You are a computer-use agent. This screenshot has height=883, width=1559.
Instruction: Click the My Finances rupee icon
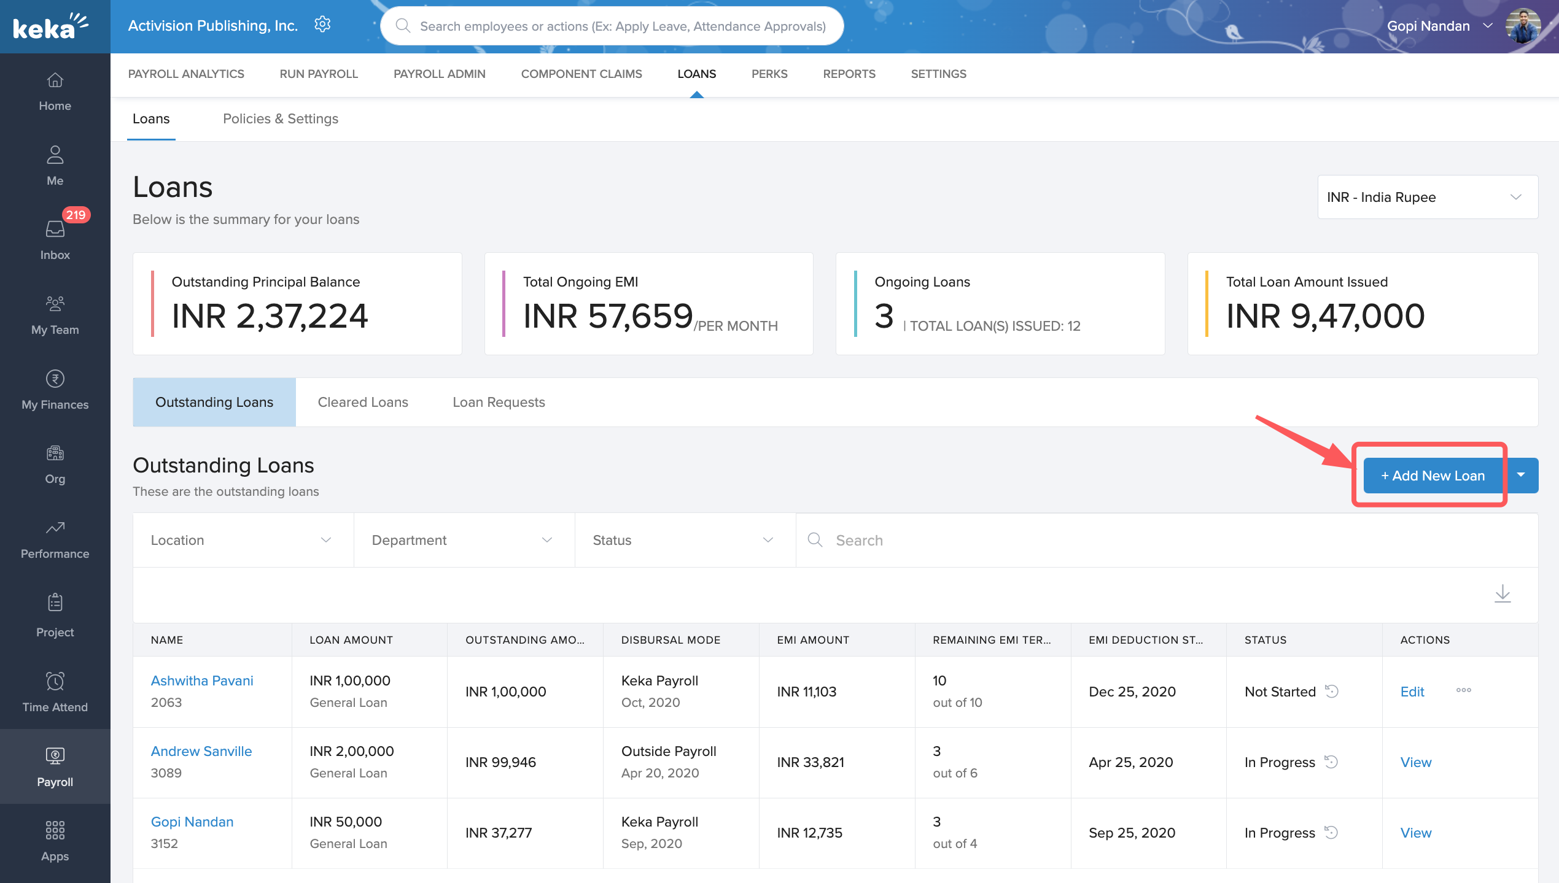pyautogui.click(x=55, y=379)
